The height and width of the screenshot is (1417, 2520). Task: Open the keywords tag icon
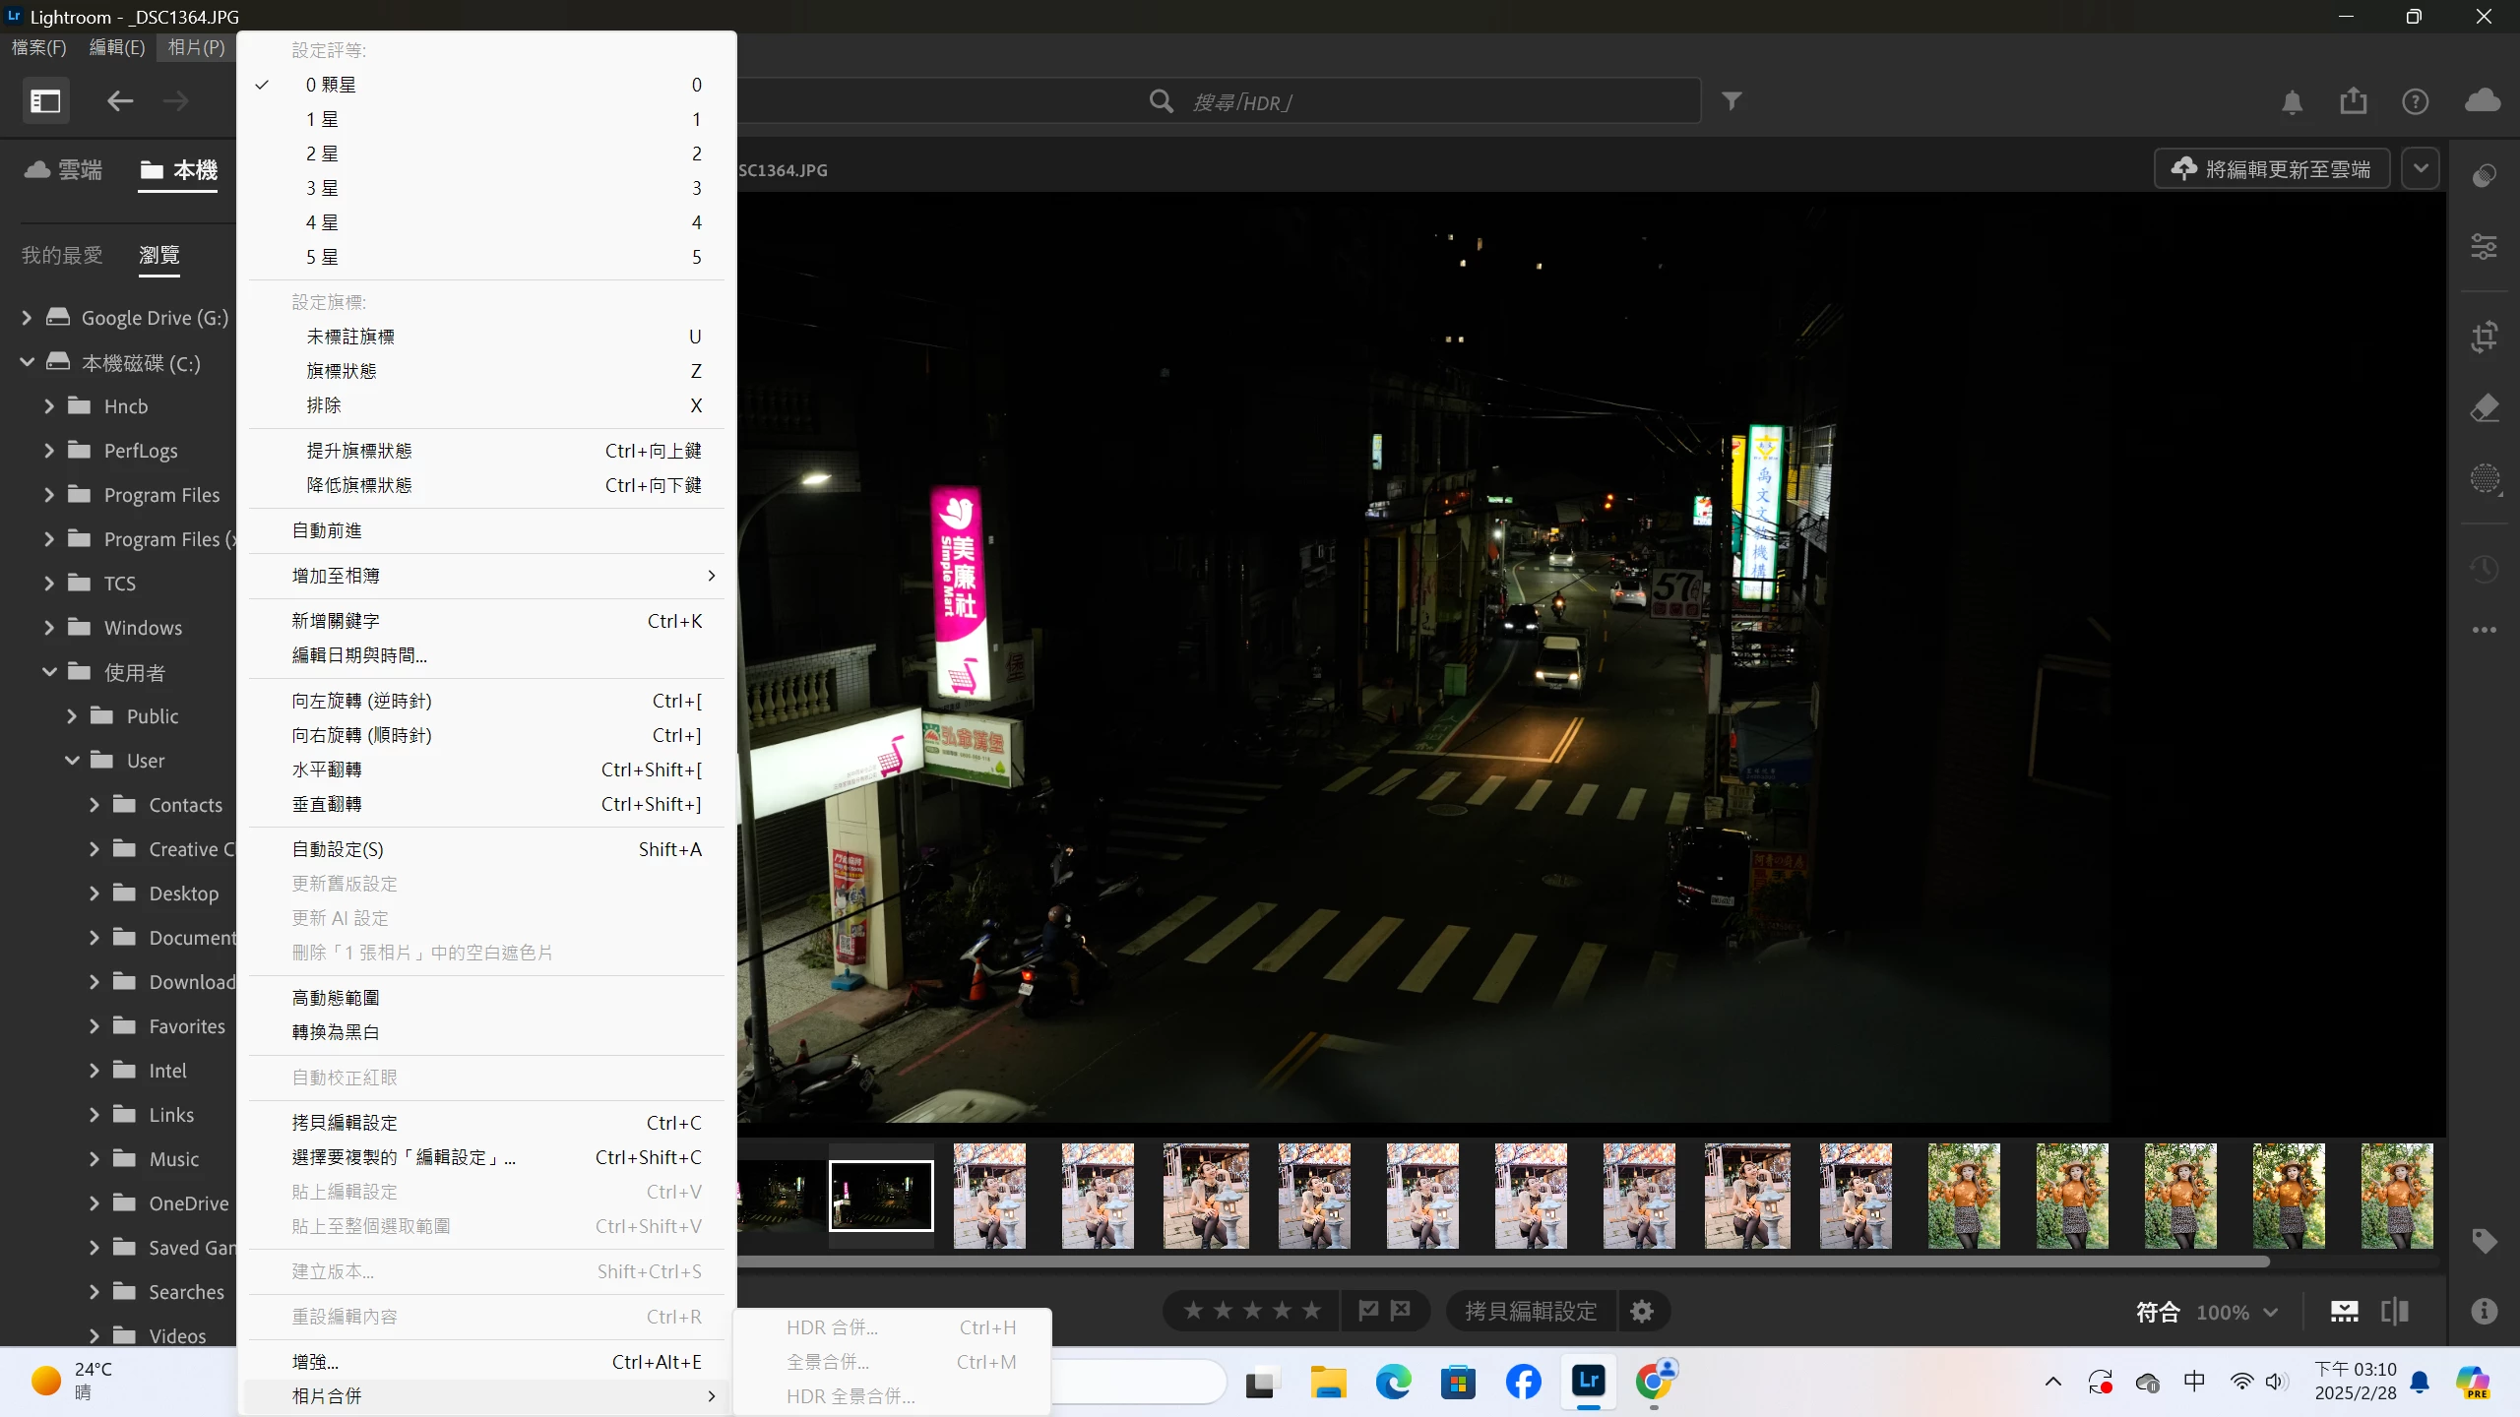coord(2484,1240)
